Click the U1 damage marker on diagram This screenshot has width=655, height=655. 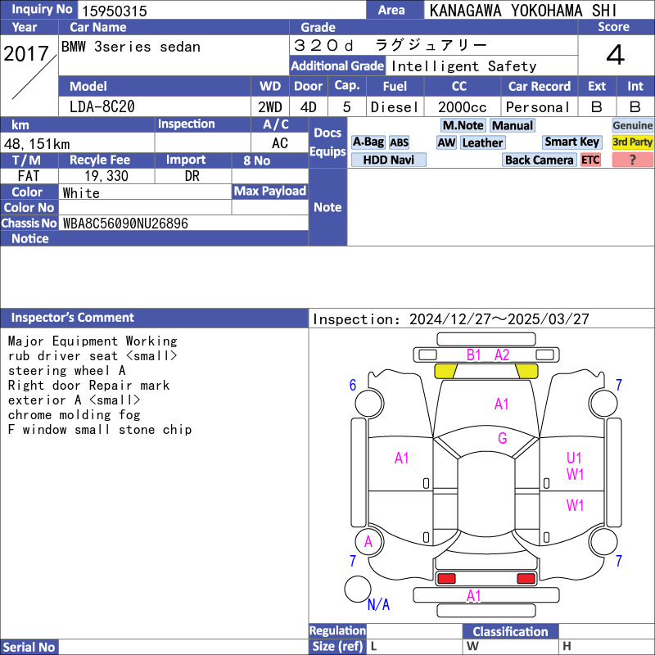[575, 458]
